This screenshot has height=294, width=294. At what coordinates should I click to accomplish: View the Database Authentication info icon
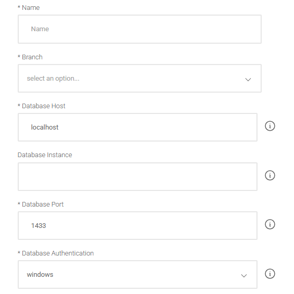(x=270, y=274)
